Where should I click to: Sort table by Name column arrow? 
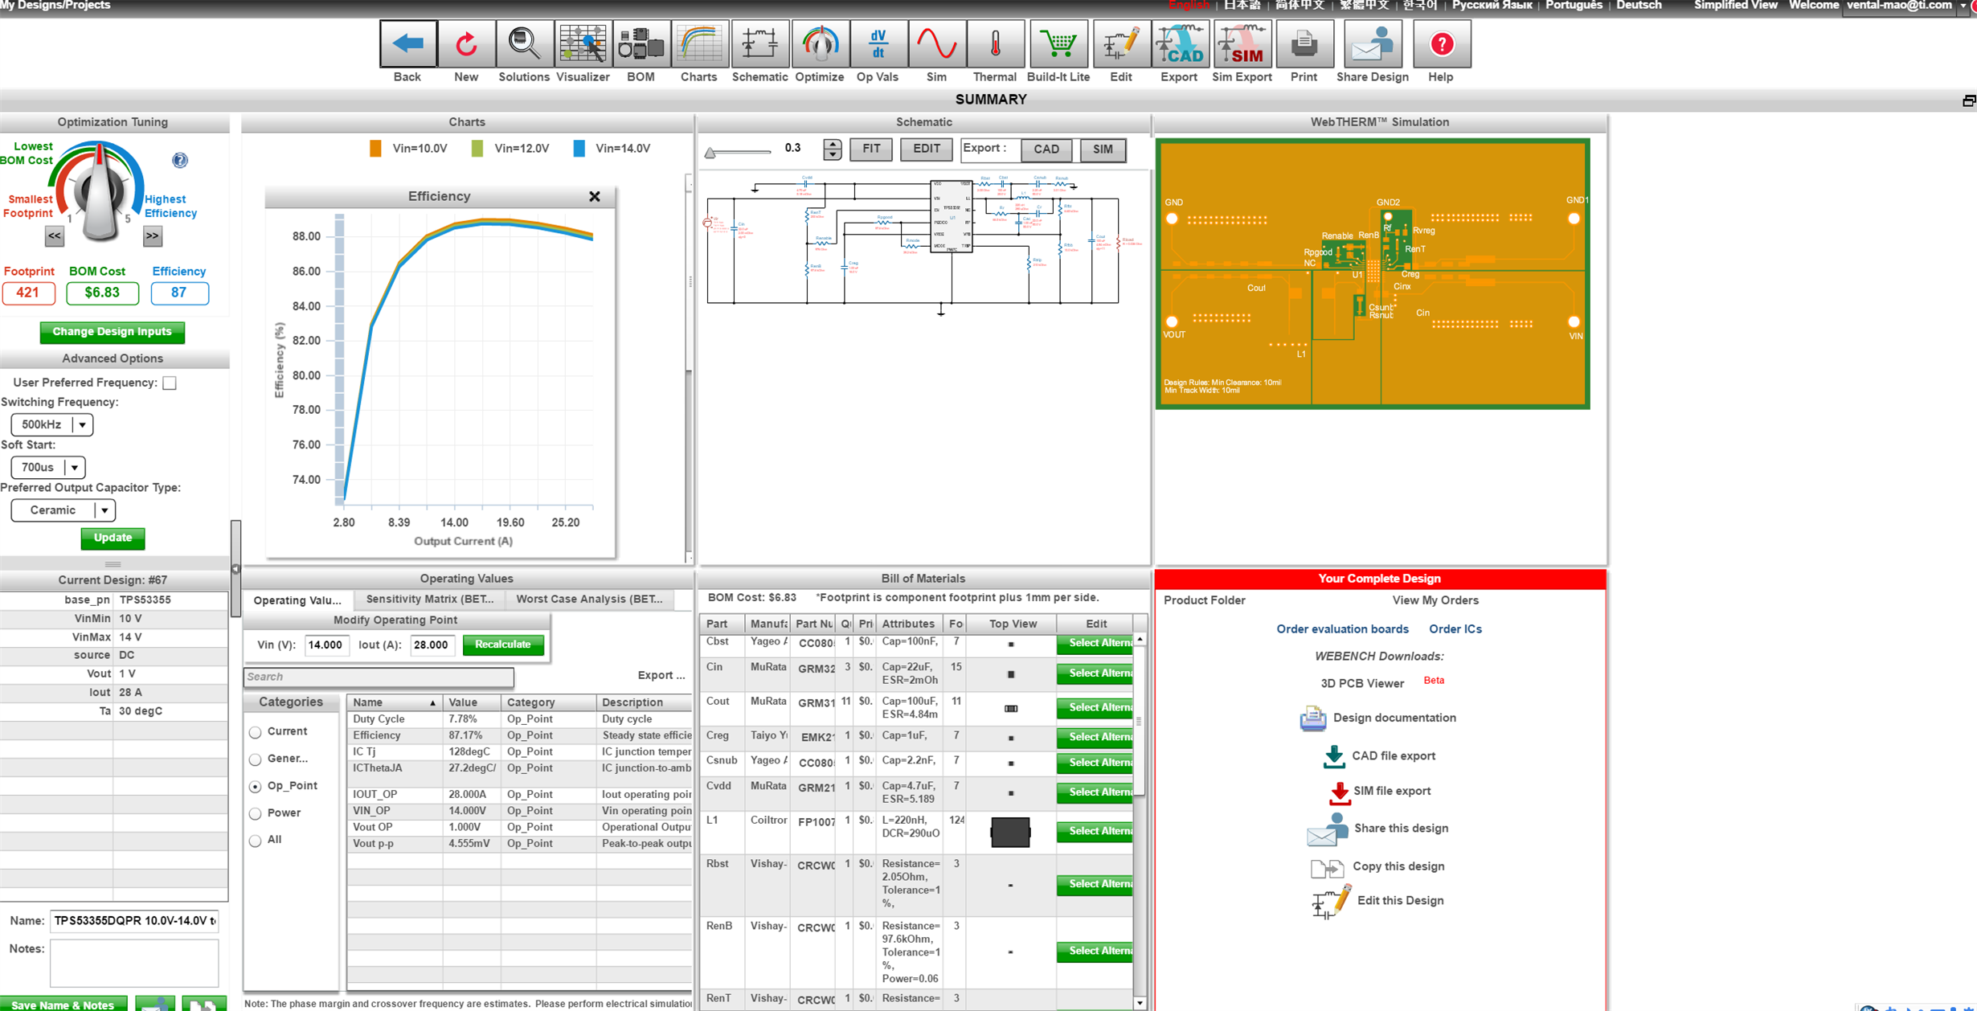[432, 703]
